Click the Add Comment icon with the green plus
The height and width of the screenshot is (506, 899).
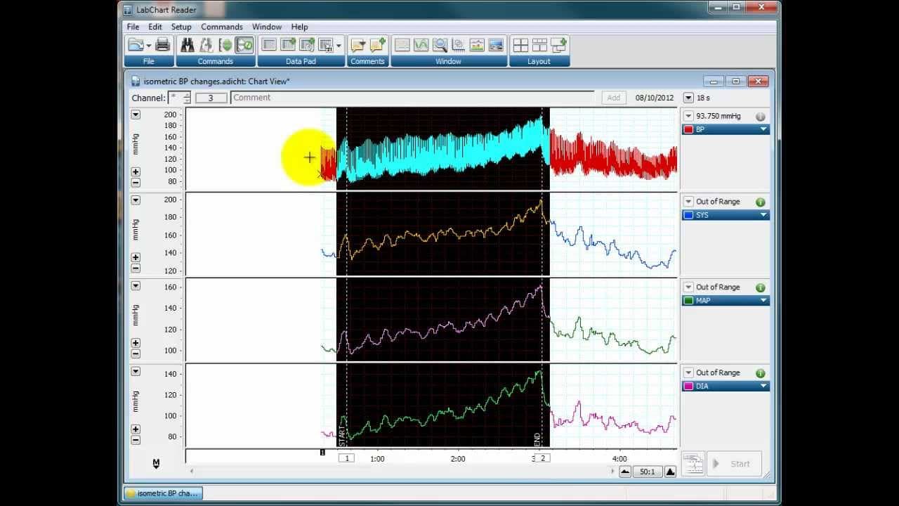pyautogui.click(x=378, y=45)
